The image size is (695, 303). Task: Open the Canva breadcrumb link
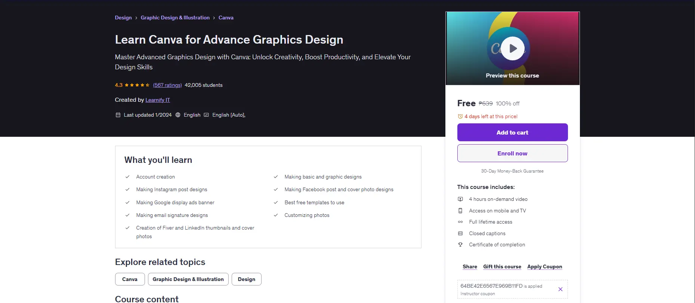click(x=226, y=18)
